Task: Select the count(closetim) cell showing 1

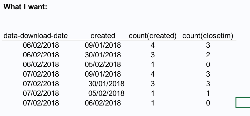Action: click(x=208, y=93)
